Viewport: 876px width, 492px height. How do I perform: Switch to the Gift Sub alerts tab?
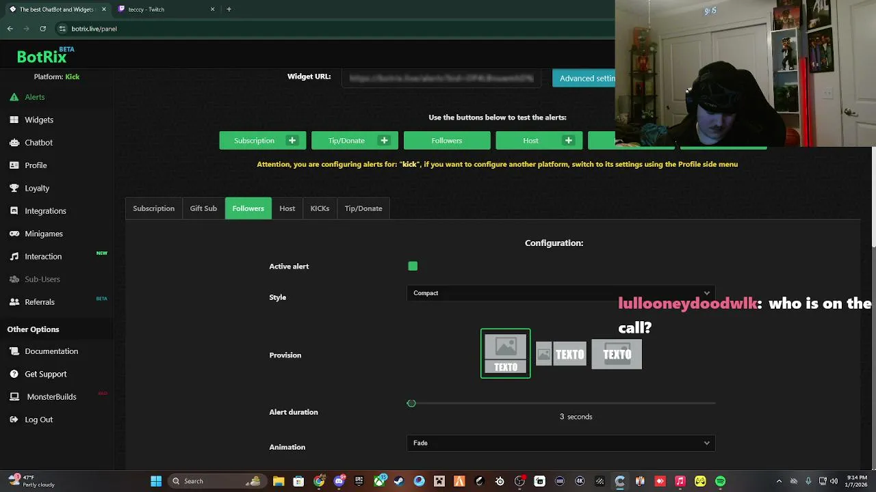pos(203,208)
